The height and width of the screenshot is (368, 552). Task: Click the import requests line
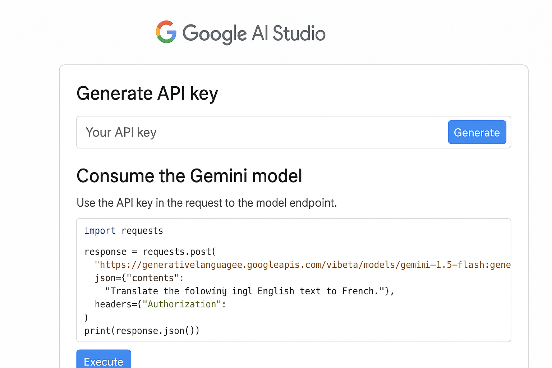pos(123,230)
